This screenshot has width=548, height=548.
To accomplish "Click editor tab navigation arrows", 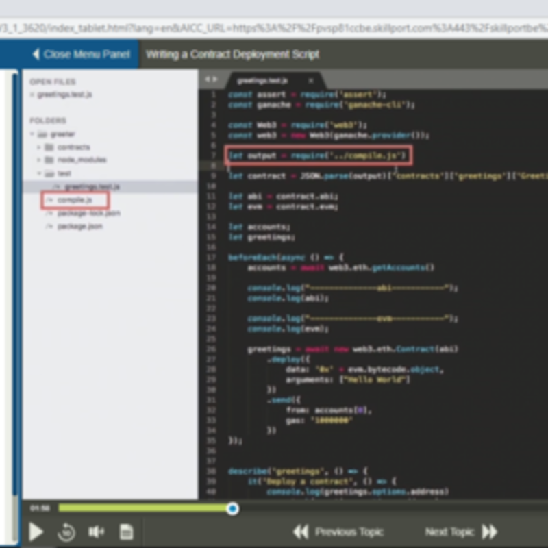I will click(x=211, y=79).
